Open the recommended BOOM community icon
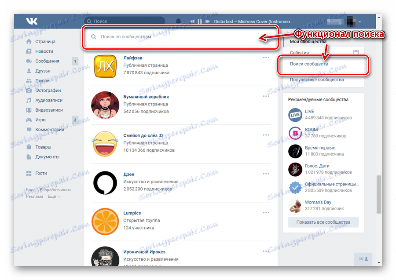 pyautogui.click(x=295, y=133)
